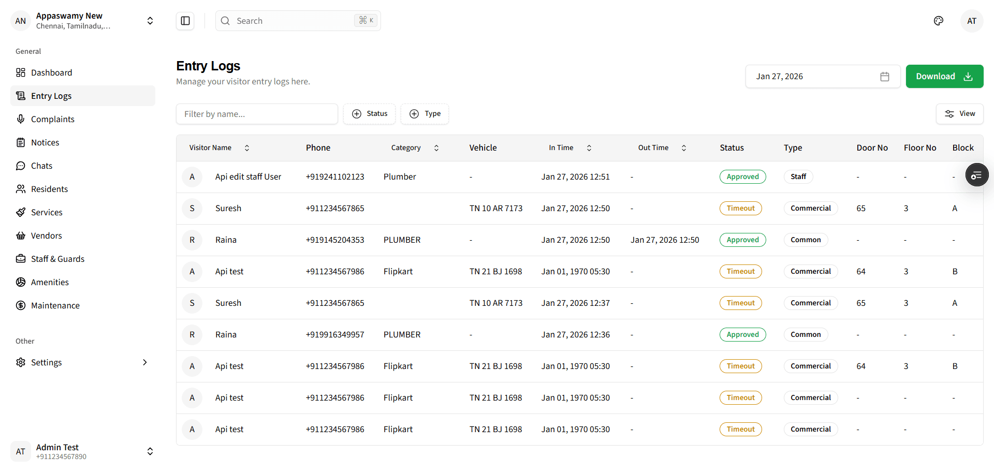Screen dimensions: 994x472
Task: Select the Maintenance sidebar icon
Action: coord(21,305)
